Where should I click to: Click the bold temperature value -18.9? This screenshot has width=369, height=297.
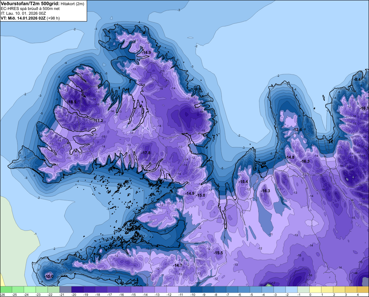tap(72, 102)
